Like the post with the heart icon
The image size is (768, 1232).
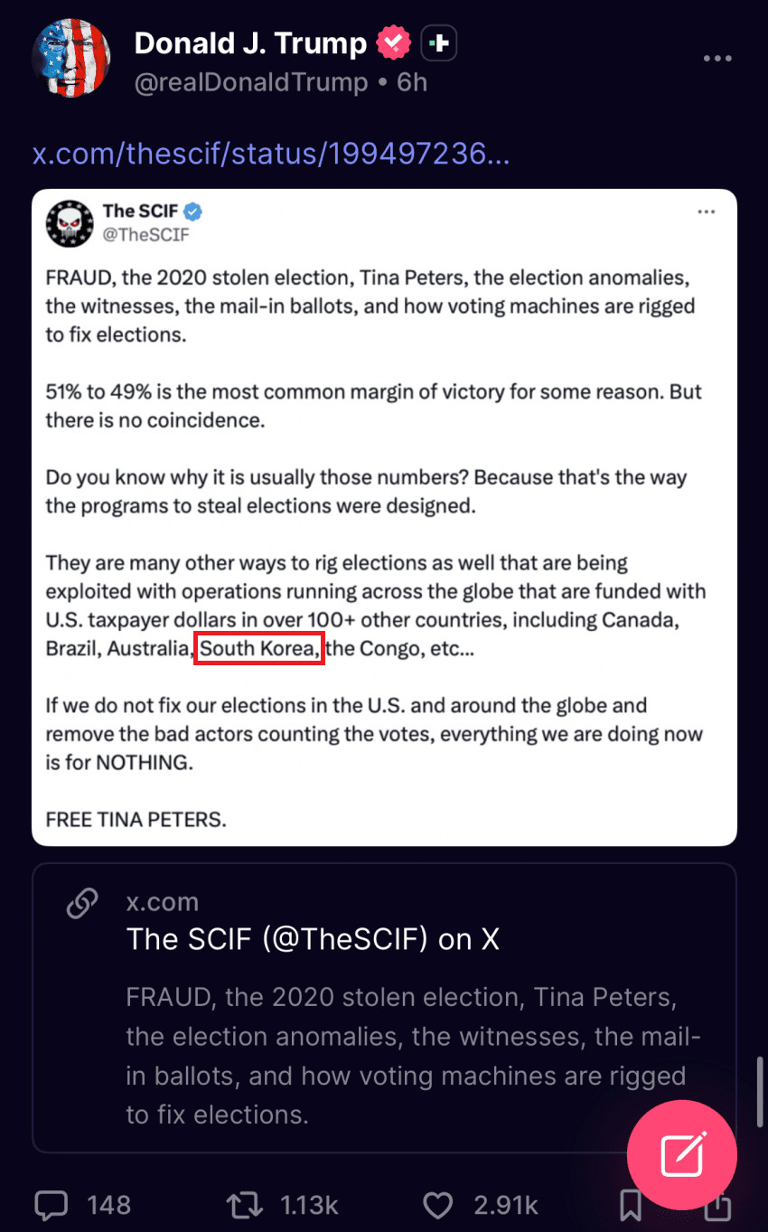click(438, 1204)
